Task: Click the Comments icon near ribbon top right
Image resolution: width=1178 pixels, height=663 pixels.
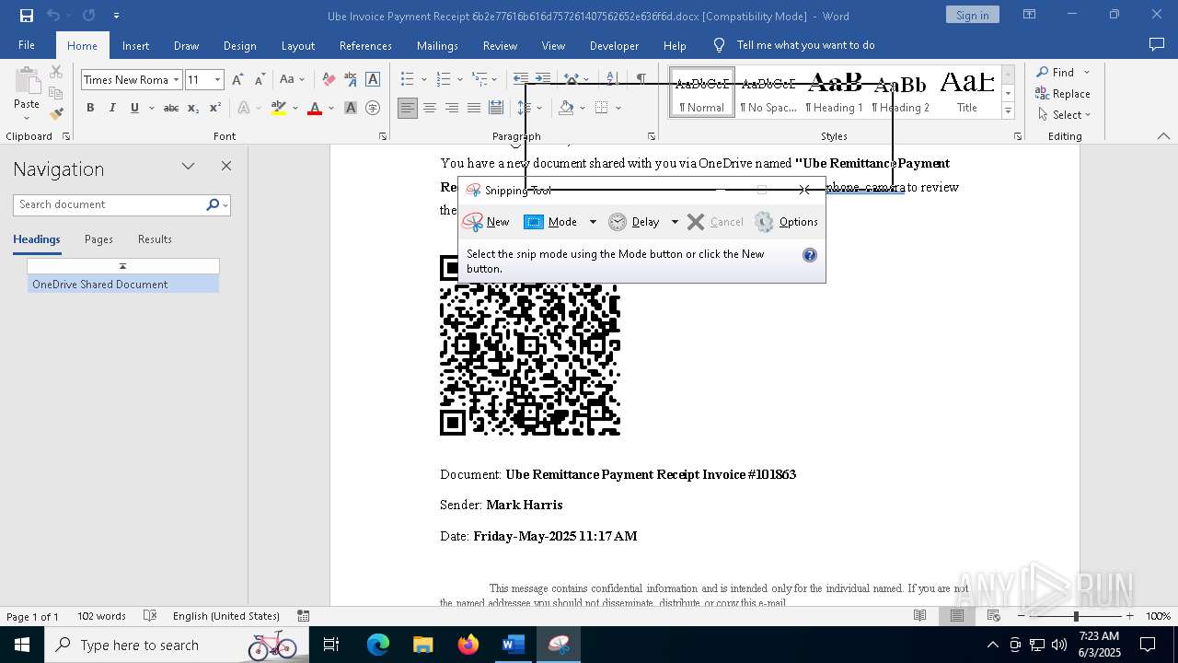Action: (x=1157, y=44)
